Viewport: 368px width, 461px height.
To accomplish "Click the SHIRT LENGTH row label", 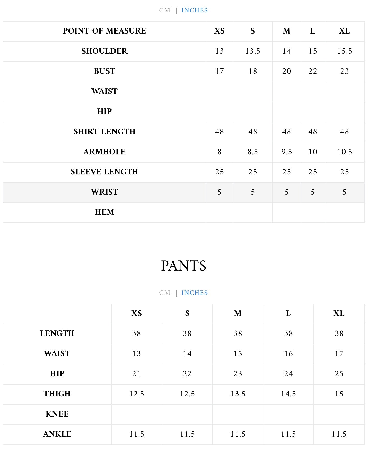I will click(x=104, y=132).
